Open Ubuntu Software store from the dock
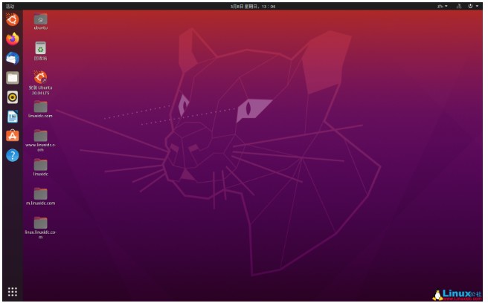 point(13,136)
